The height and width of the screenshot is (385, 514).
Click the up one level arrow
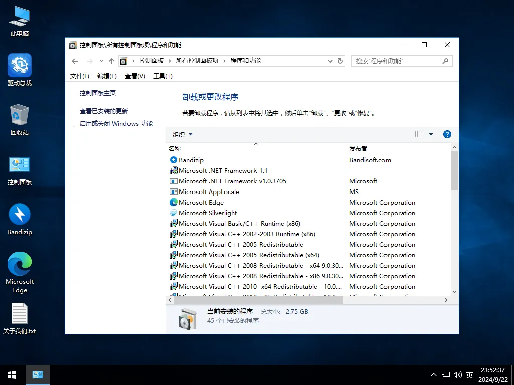(x=111, y=60)
